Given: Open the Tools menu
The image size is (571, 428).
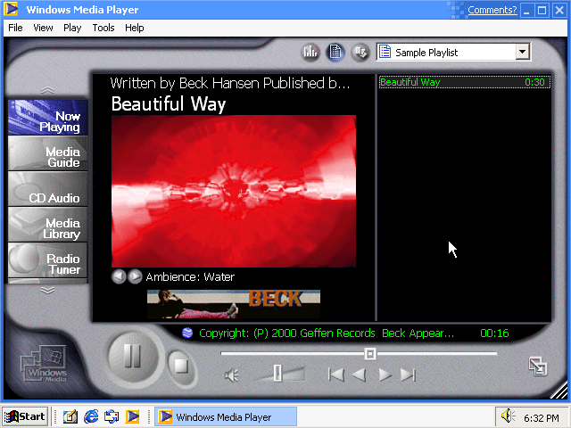Looking at the screenshot, I should pyautogui.click(x=103, y=28).
